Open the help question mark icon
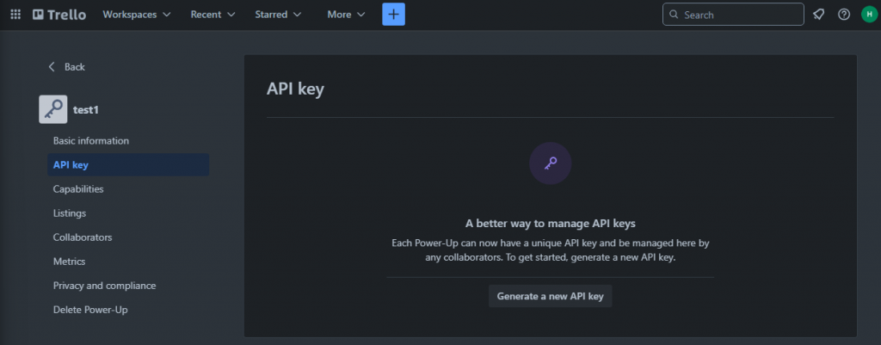 844,15
